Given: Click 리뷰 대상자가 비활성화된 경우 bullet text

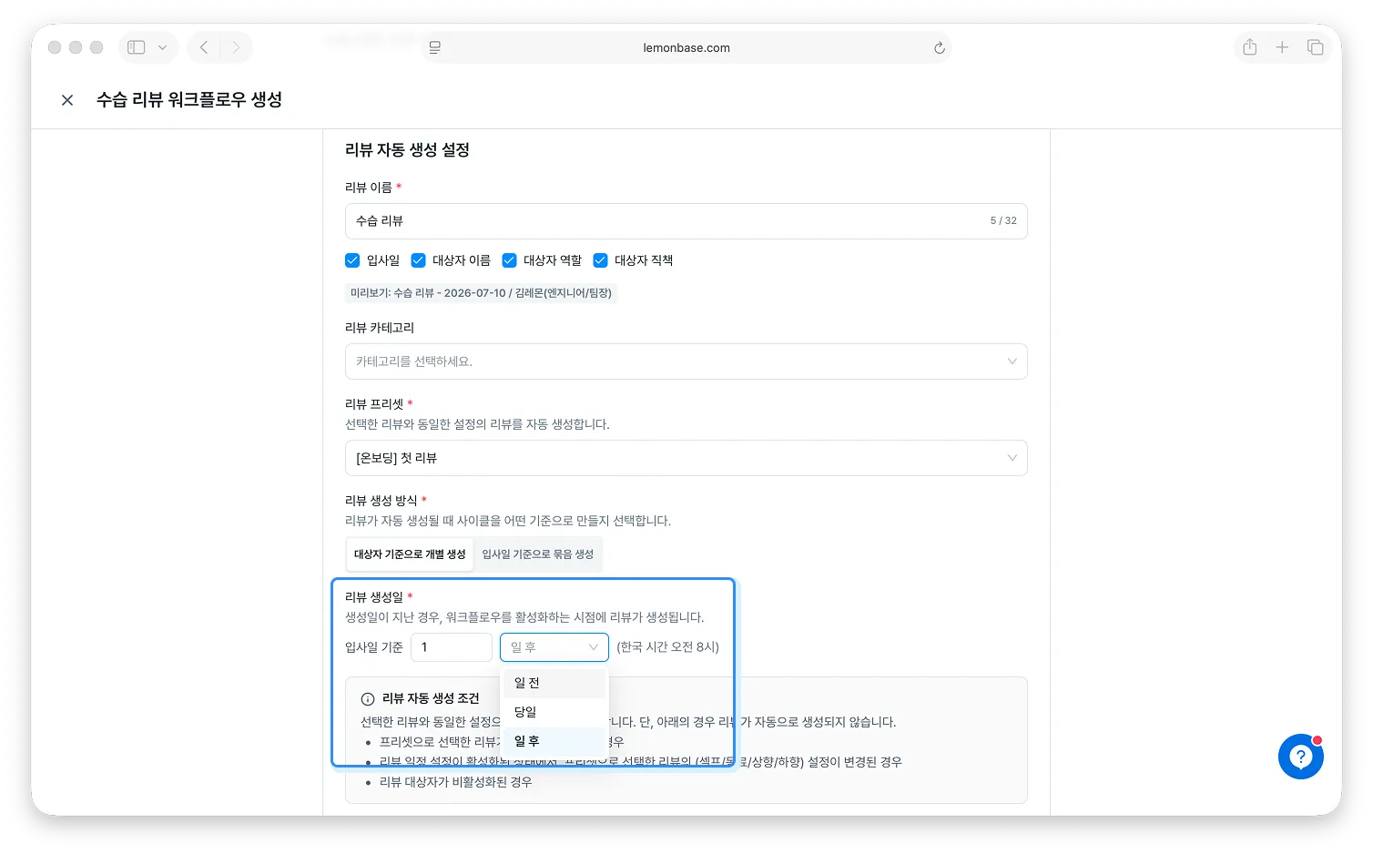Looking at the screenshot, I should [455, 782].
